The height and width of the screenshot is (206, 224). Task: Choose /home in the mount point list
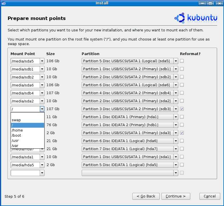coord(17,130)
